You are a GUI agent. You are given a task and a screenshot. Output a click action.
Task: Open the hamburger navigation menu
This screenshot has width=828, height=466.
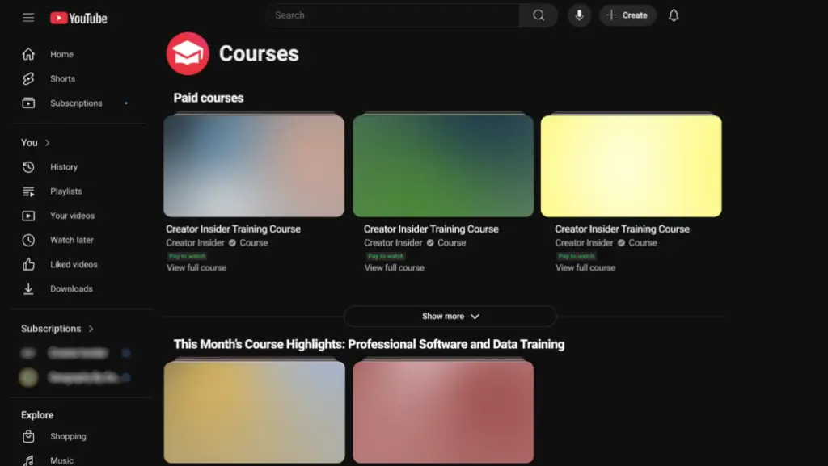click(x=28, y=17)
